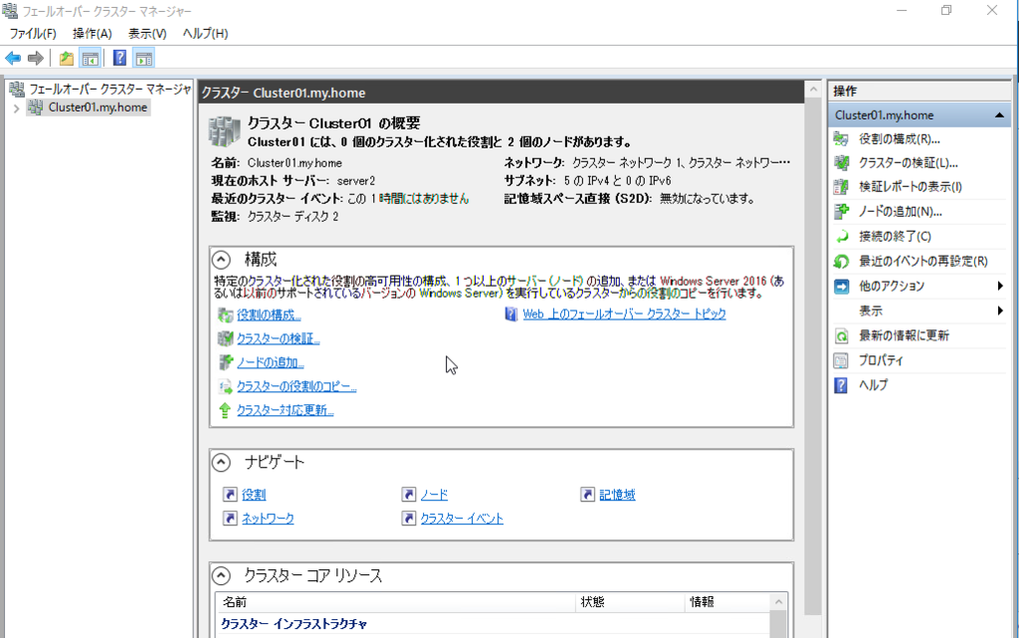This screenshot has height=638, width=1019.
Task: Click the shortcut icon next to クラスター イベント
Action: tap(408, 519)
